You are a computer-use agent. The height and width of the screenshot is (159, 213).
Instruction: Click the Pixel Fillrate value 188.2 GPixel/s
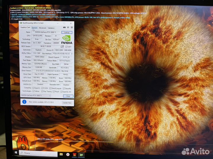click(38, 60)
